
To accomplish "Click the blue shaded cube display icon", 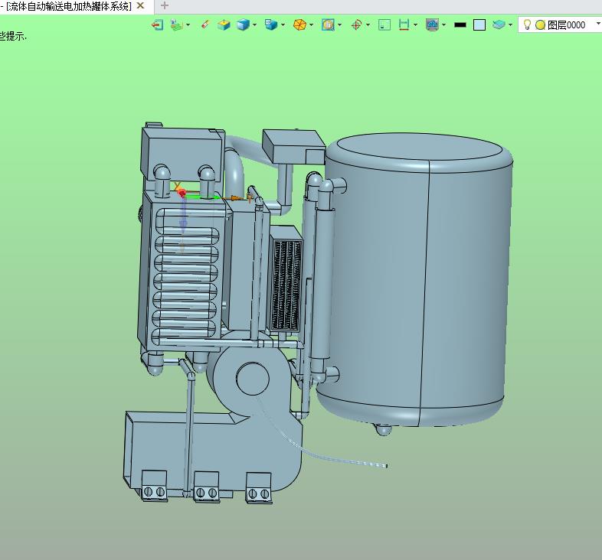I will [244, 24].
